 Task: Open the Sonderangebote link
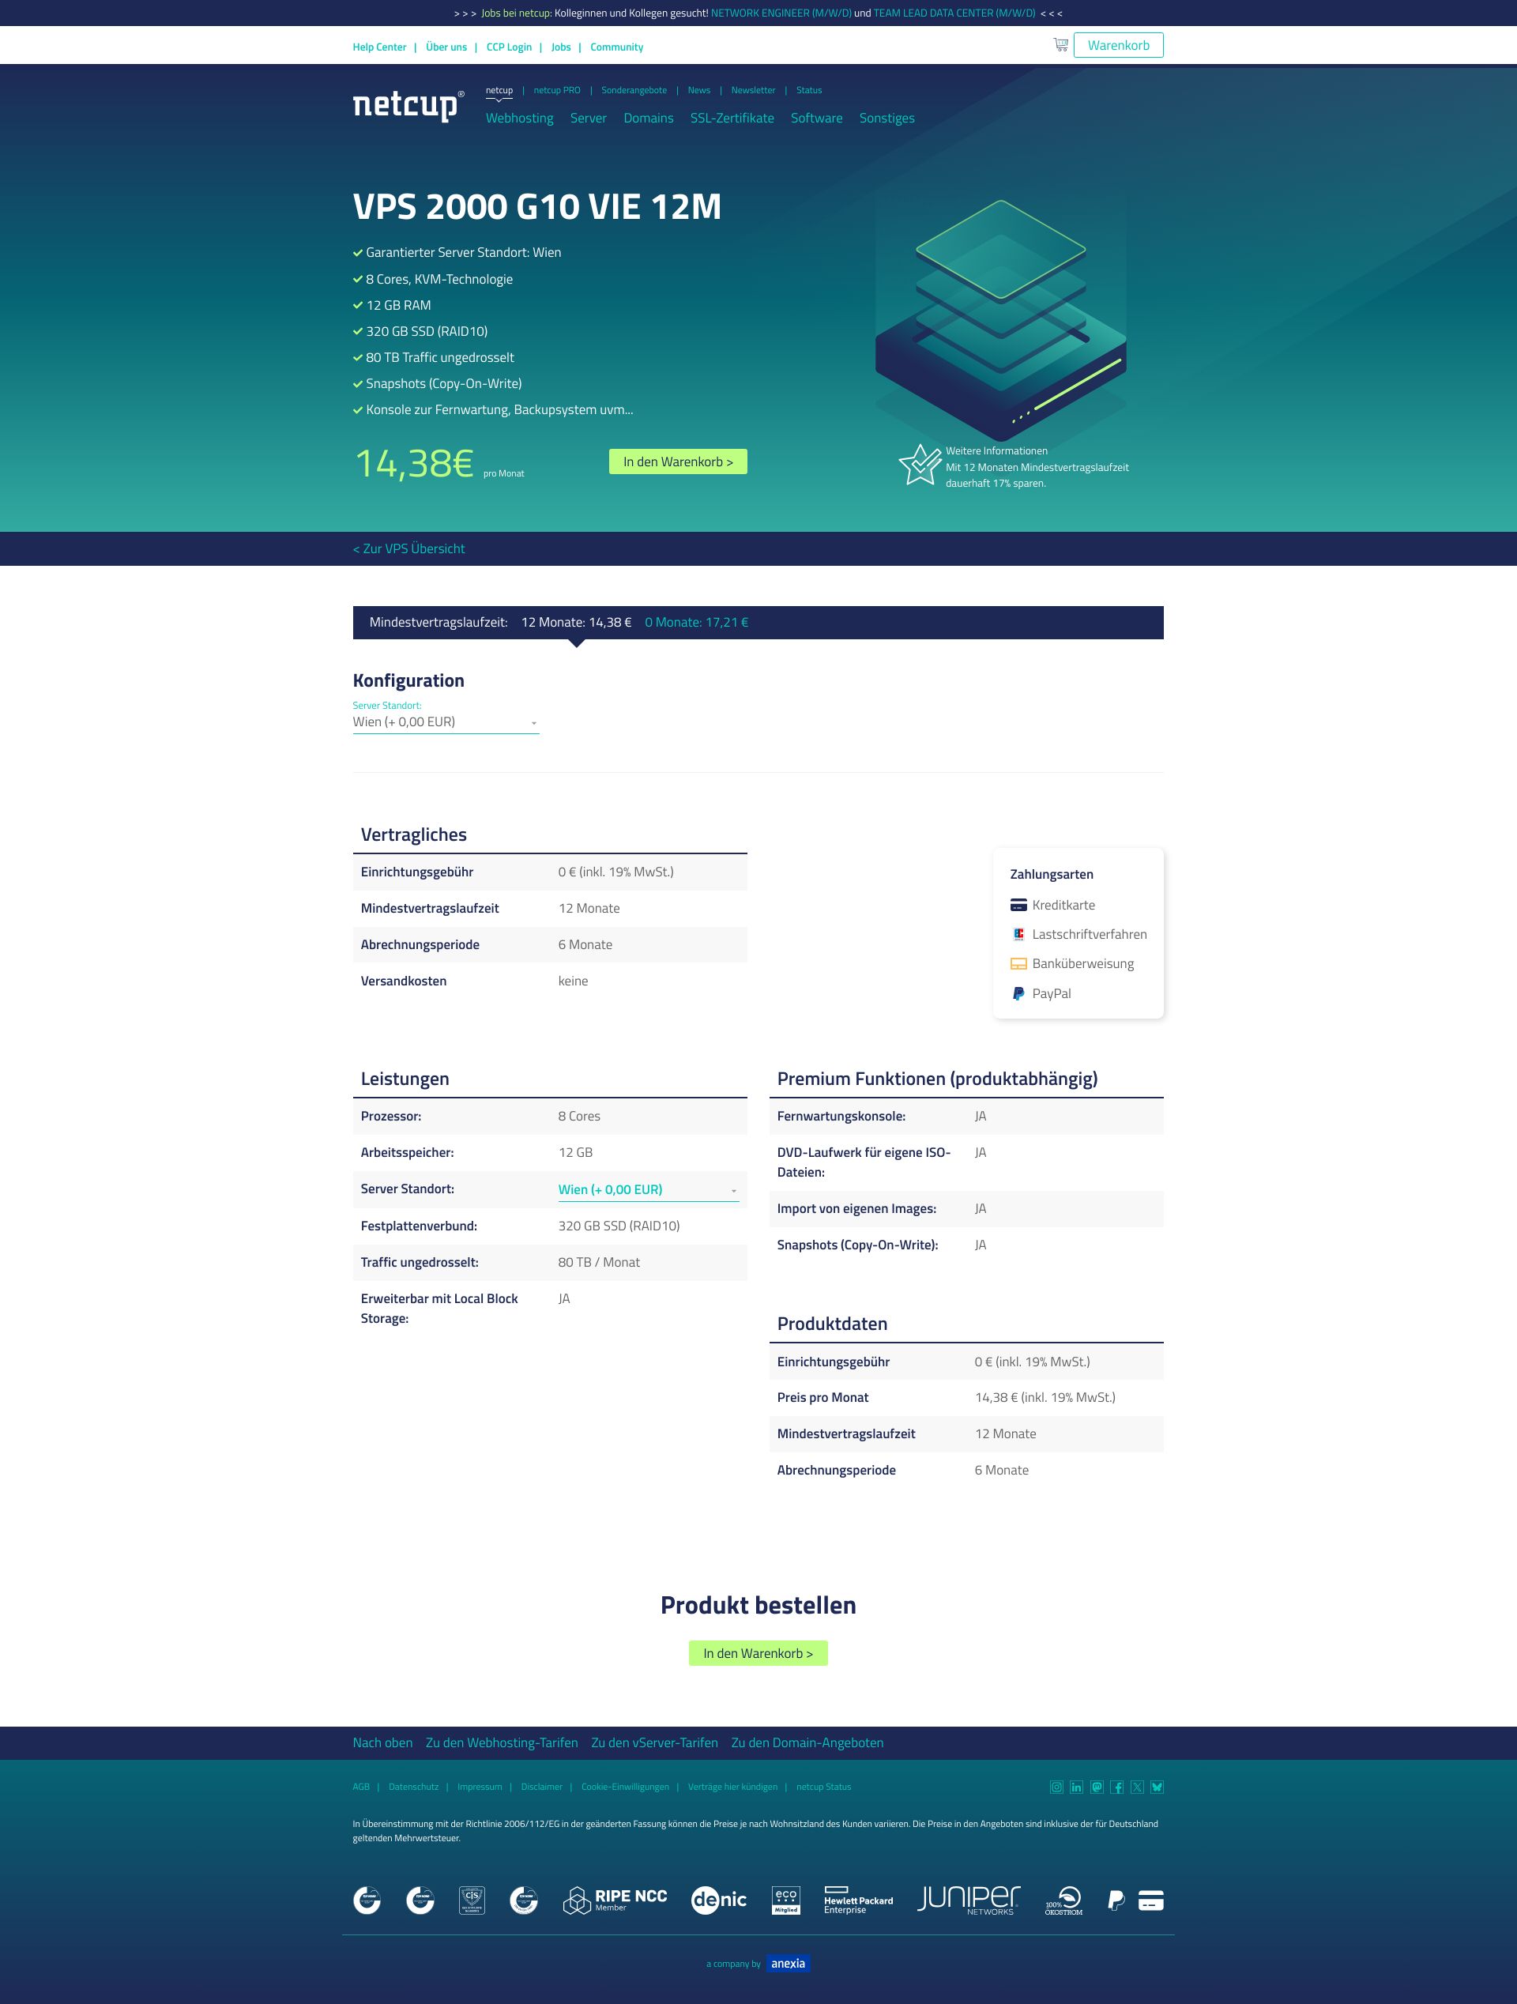[x=634, y=90]
